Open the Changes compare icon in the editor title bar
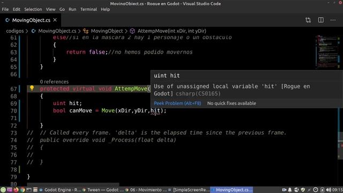 pos(308,20)
